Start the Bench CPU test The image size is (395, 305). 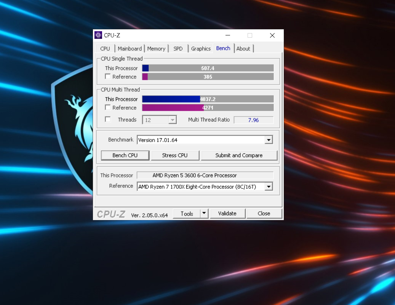125,155
